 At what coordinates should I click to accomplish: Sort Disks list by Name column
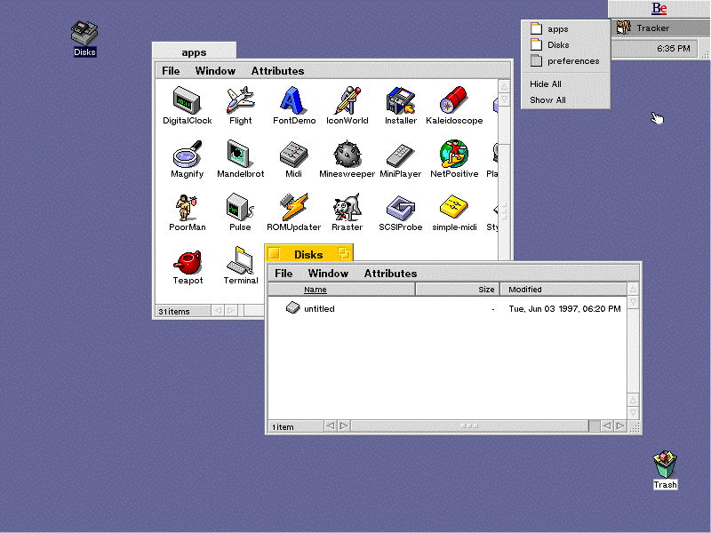pos(342,290)
